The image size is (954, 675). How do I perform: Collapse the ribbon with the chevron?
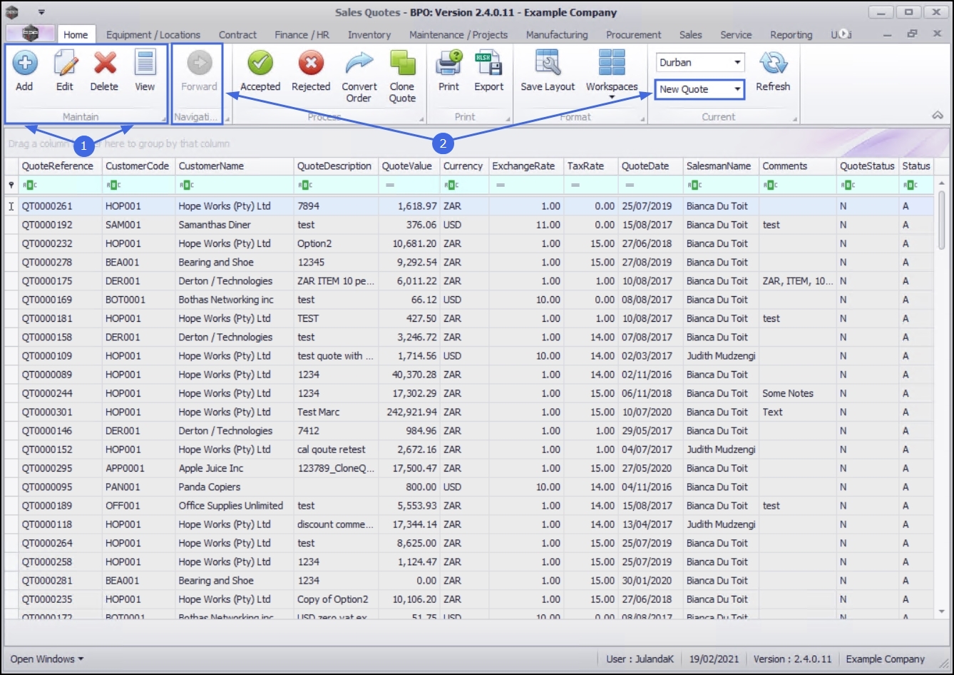[938, 116]
